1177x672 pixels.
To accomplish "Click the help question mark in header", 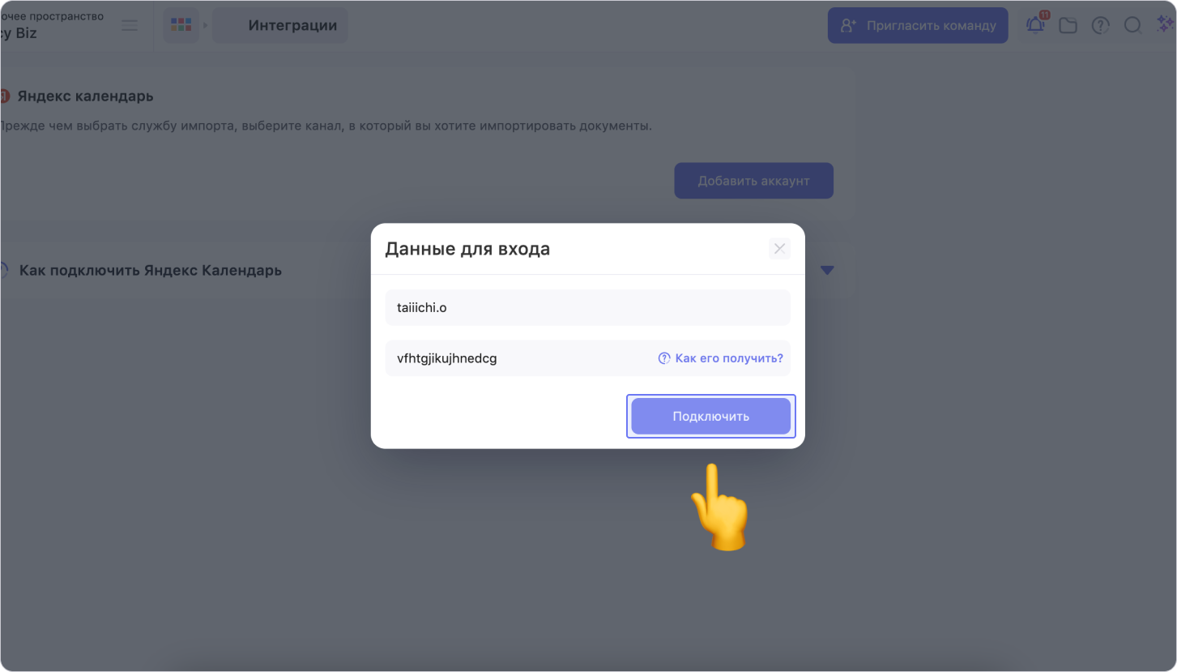I will pos(1100,25).
